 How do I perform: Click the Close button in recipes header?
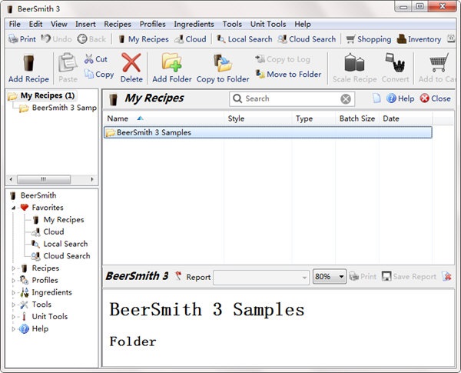[x=435, y=98]
